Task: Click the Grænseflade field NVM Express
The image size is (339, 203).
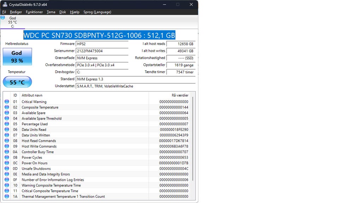Action: [102, 58]
